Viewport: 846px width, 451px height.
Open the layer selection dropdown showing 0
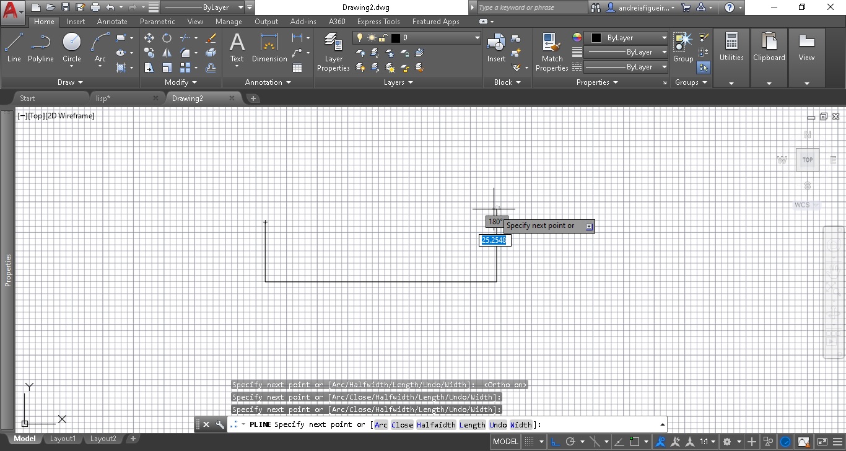(x=417, y=38)
